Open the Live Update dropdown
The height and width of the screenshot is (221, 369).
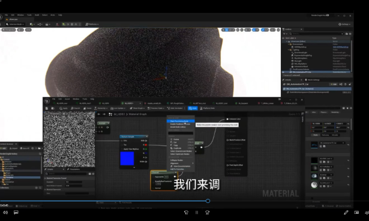118,108
